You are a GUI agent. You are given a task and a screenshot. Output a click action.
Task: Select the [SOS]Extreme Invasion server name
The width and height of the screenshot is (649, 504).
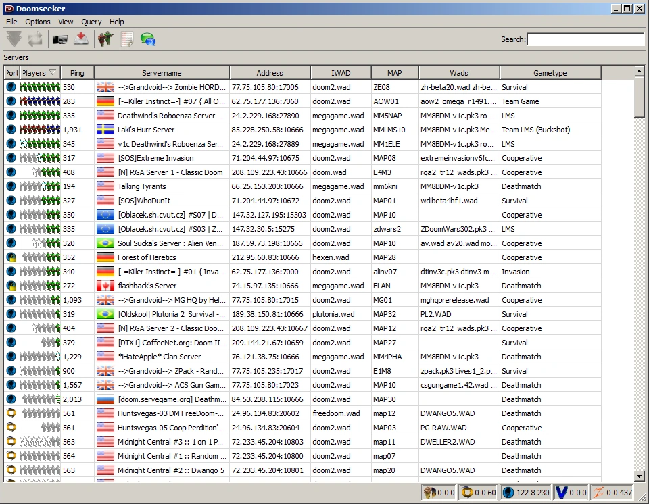click(x=155, y=158)
